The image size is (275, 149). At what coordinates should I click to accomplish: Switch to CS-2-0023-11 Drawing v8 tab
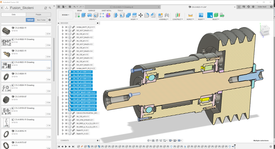(x=123, y=7)
